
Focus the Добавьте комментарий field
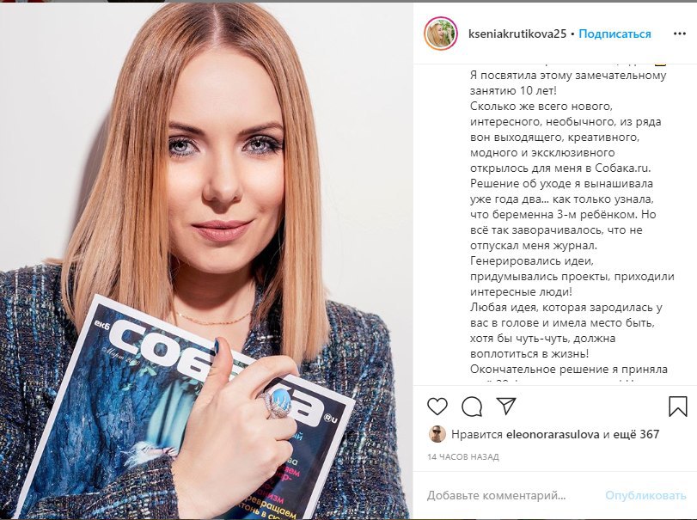click(511, 495)
